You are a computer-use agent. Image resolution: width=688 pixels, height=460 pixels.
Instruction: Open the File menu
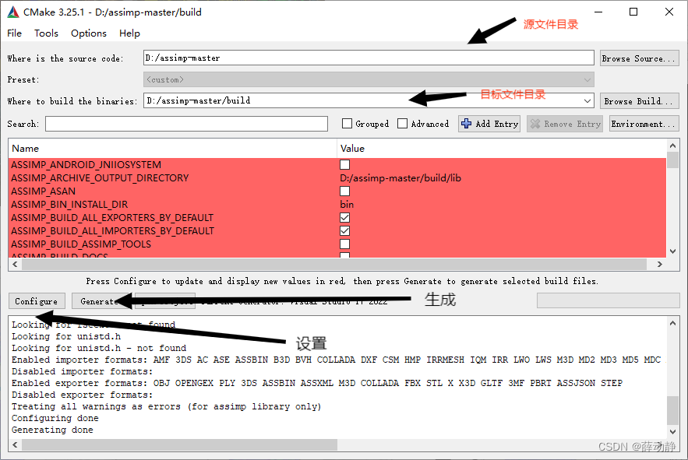tap(14, 33)
